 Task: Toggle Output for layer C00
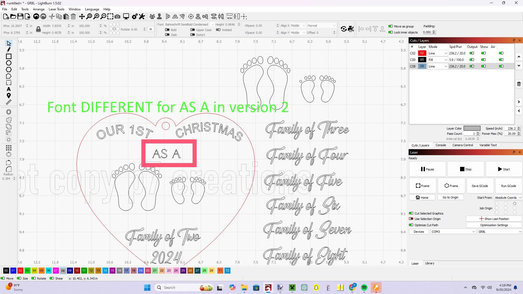[x=472, y=60]
